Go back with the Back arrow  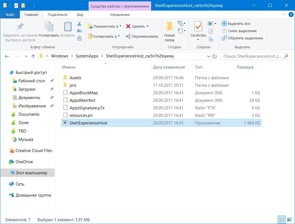tap(7, 56)
